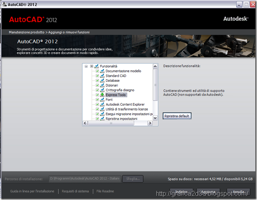This screenshot has width=257, height=200.
Task: Open the Requisiti di sistema link
Action: tap(75, 191)
